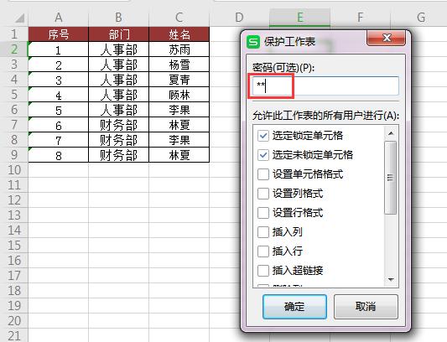The image size is (447, 342).
Task: Click 人事部 in row 6
Action: coord(118,110)
